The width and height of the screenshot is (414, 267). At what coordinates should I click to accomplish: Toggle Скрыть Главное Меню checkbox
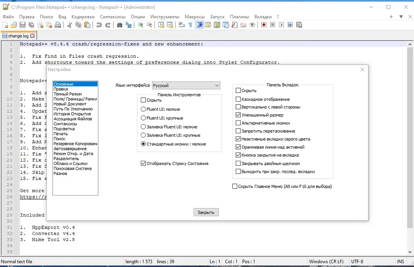click(x=234, y=186)
